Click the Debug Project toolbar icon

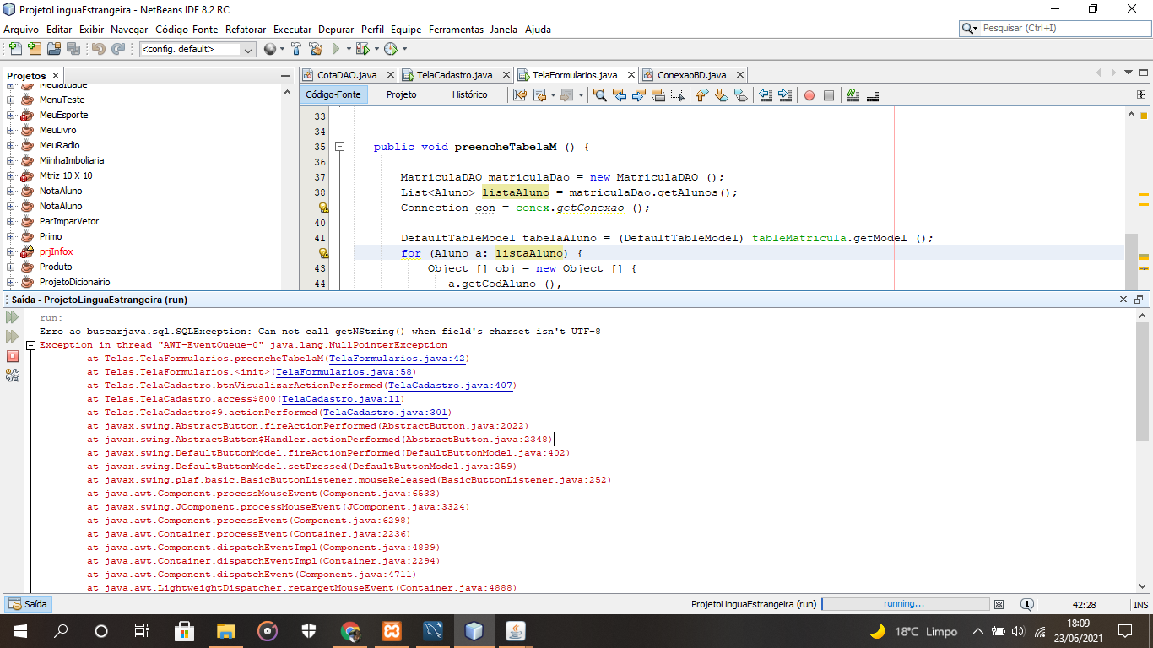tap(362, 49)
